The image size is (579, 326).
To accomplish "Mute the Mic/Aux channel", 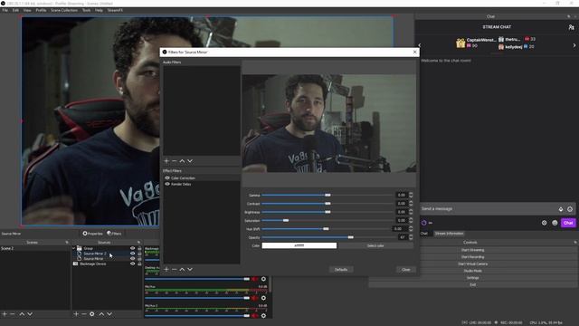I will point(254,298).
